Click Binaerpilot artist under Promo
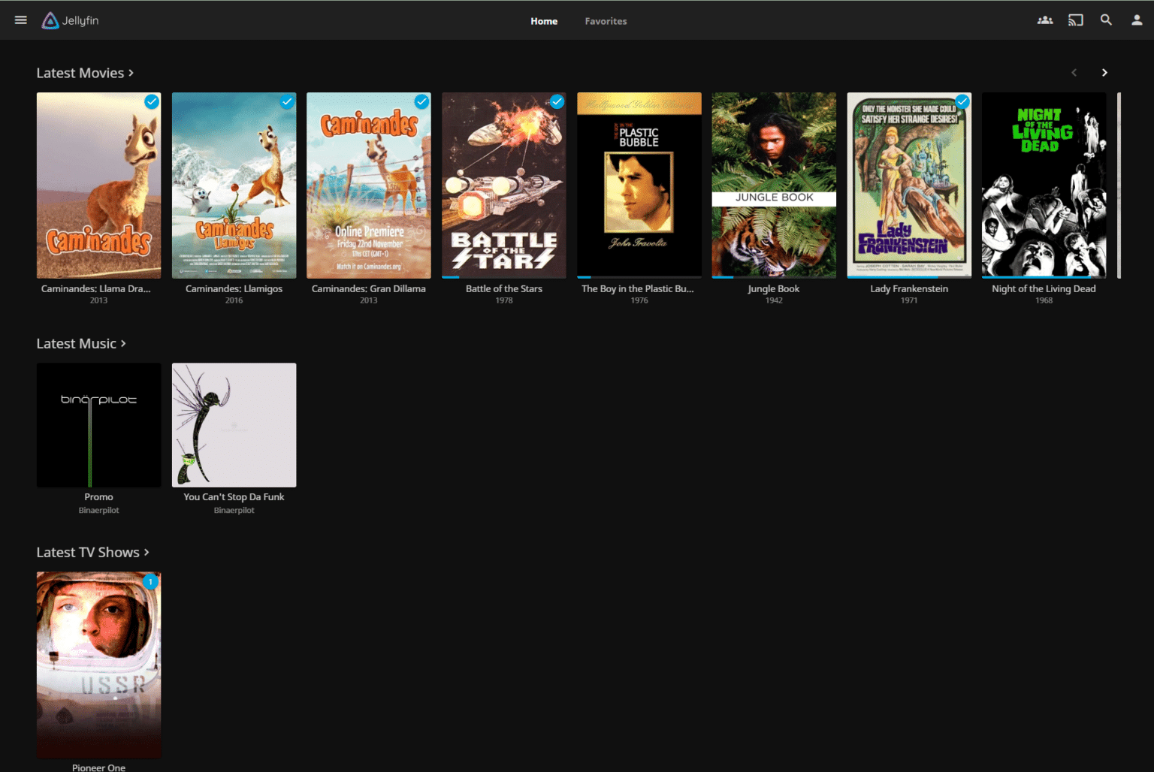Image resolution: width=1154 pixels, height=772 pixels. (x=98, y=510)
